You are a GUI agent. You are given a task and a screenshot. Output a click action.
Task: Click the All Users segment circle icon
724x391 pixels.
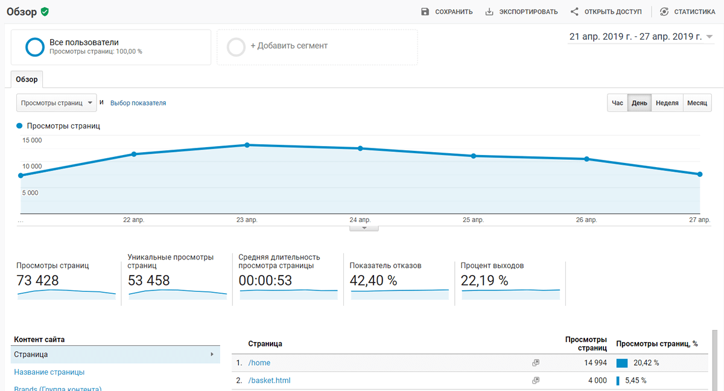pyautogui.click(x=35, y=47)
